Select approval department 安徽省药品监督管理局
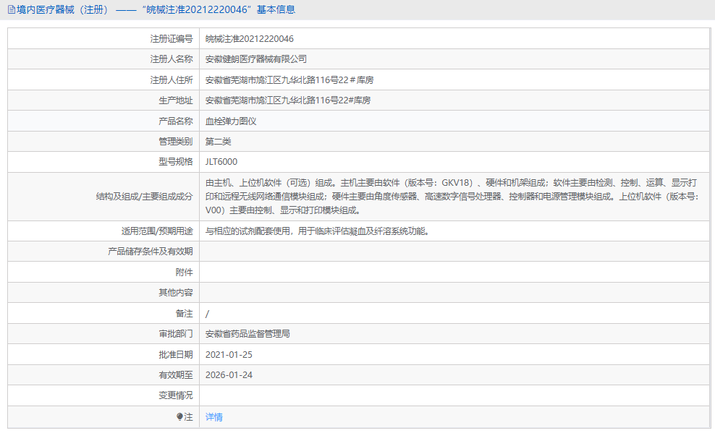This screenshot has width=715, height=433. pos(247,334)
